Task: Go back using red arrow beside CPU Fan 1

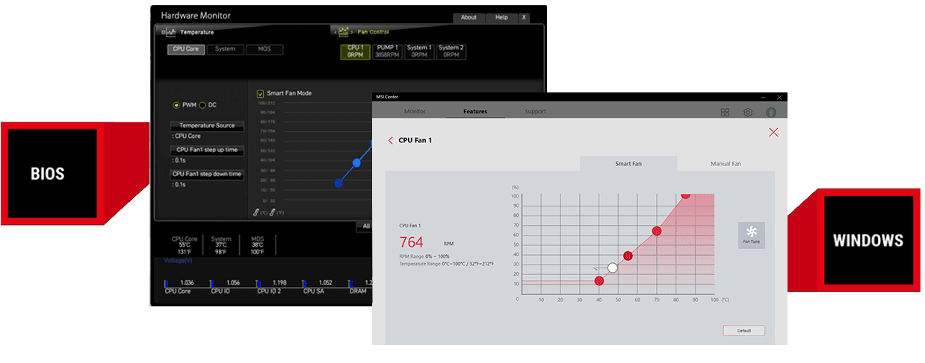Action: click(x=391, y=140)
